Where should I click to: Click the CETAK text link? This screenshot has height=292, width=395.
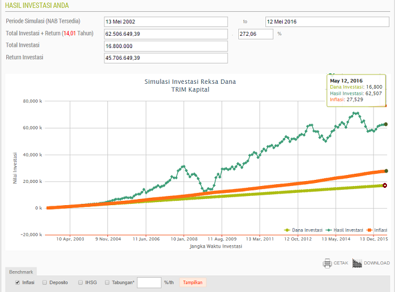[x=341, y=263]
